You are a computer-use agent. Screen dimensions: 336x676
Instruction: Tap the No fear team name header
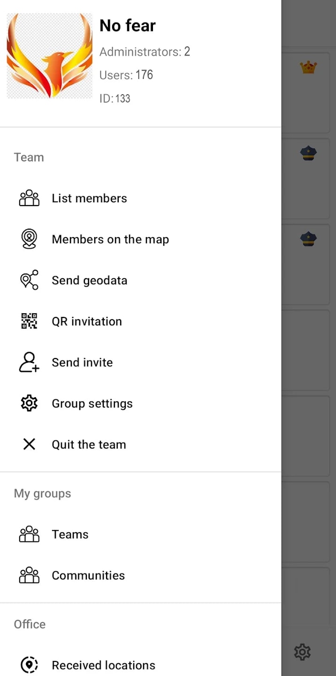click(x=128, y=25)
